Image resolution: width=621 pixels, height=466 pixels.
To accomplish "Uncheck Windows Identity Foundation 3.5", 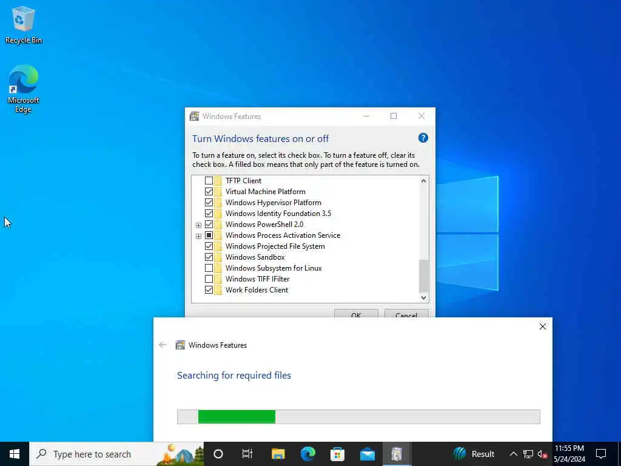I will click(209, 213).
